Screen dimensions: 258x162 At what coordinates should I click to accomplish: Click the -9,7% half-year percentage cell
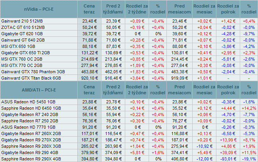tap(249, 34)
